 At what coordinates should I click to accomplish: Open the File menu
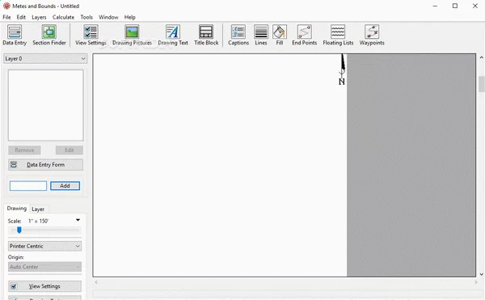[6, 17]
